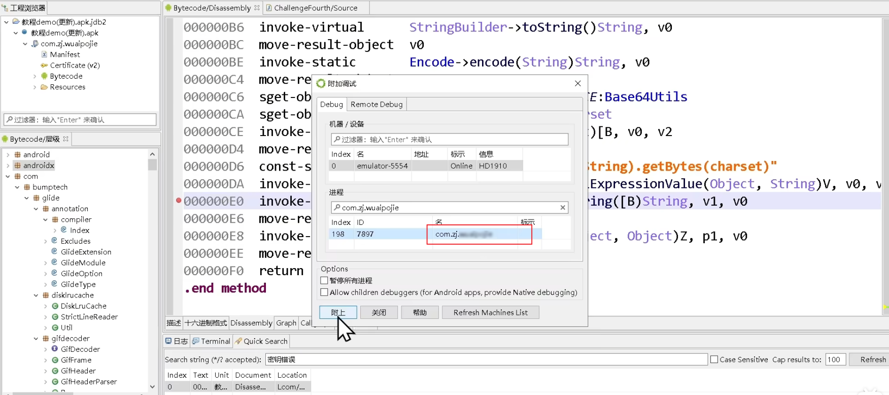
Task: Open 十六进制格式 hex view tab
Action: (206, 323)
